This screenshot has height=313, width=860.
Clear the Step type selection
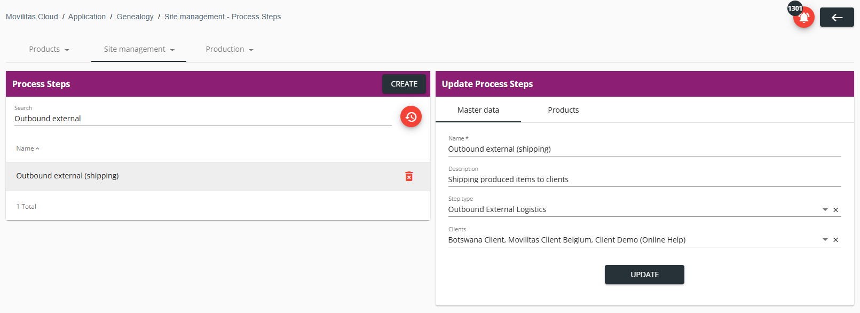[836, 210]
